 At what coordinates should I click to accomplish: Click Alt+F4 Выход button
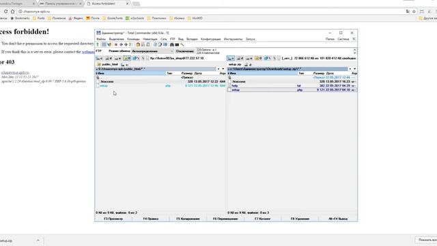point(338,219)
